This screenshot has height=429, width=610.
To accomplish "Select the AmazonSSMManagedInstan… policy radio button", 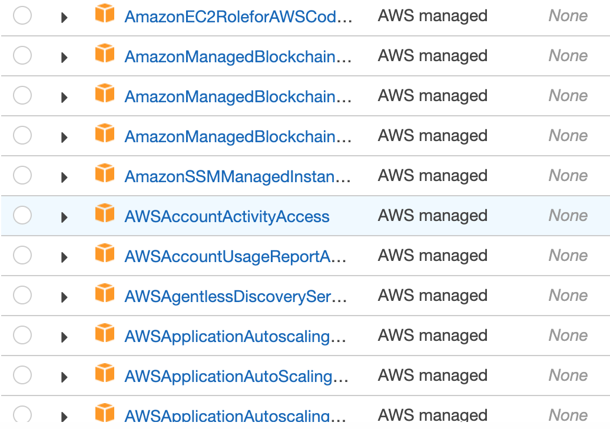I will 22,175.
